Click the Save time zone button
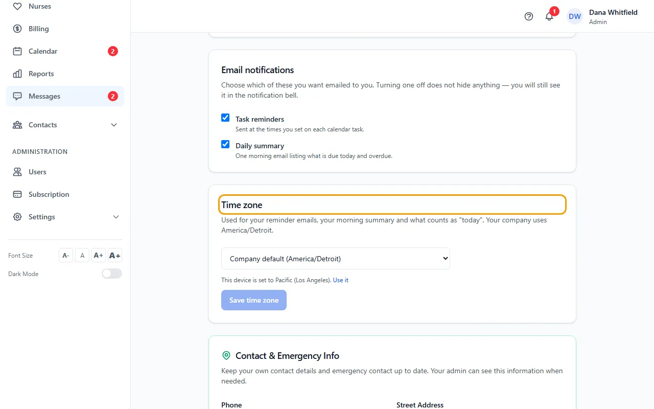This screenshot has width=654, height=409. pos(254,300)
